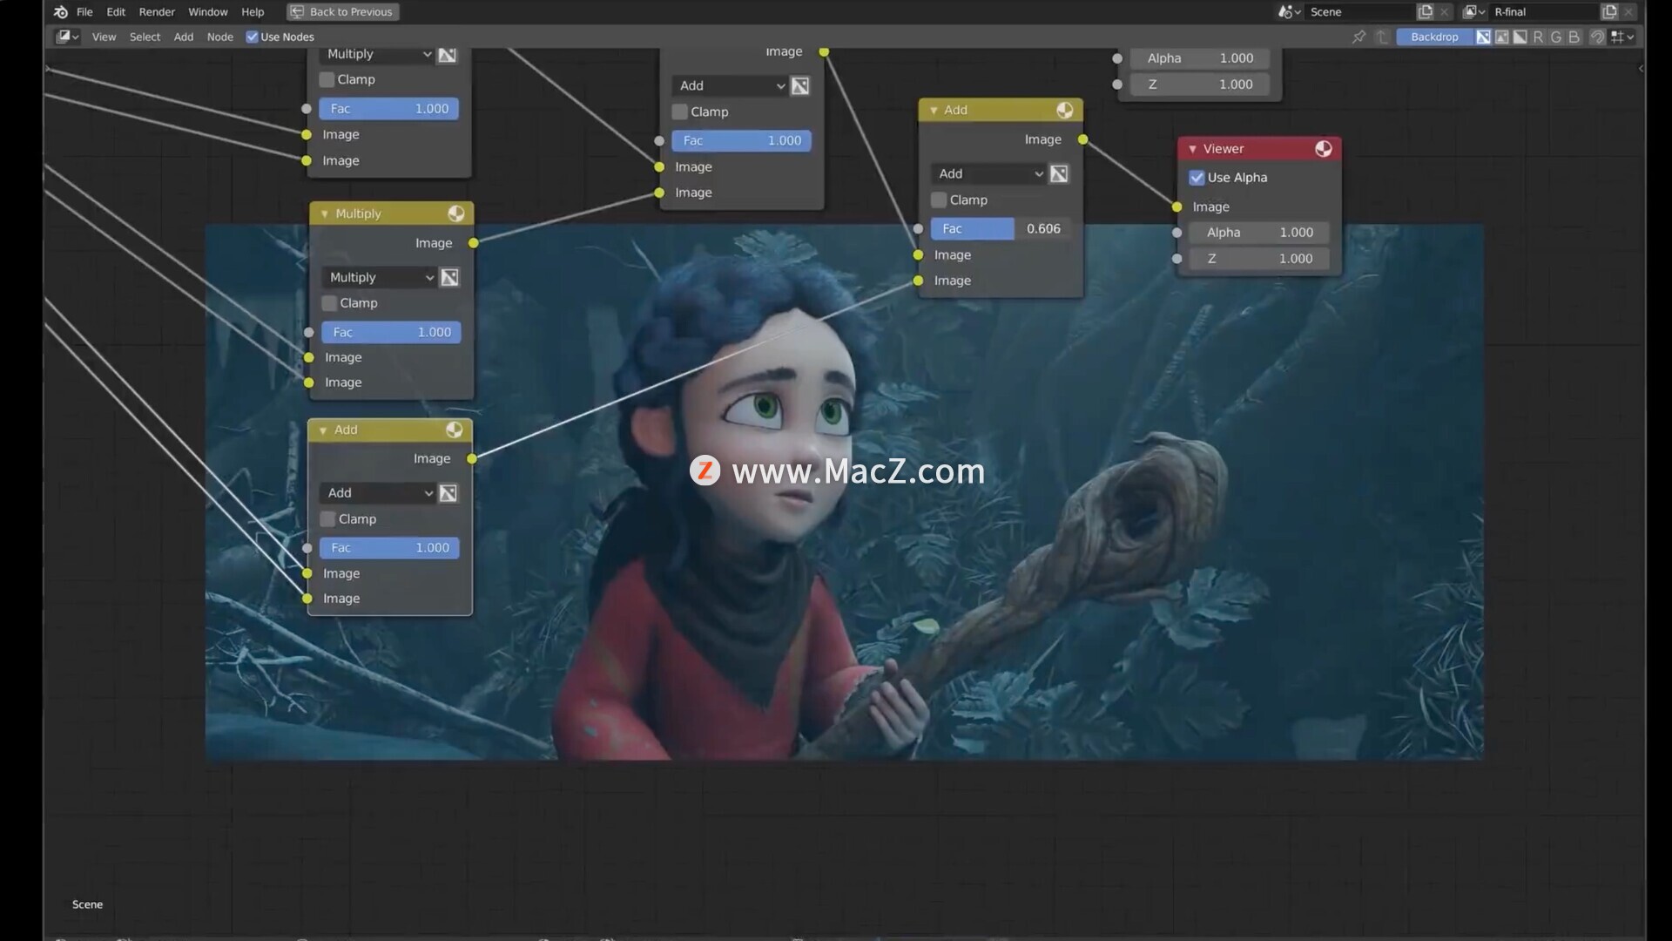Toggle Use Alpha on the Viewer node
Viewport: 1672px width, 941px height.
pyautogui.click(x=1197, y=178)
